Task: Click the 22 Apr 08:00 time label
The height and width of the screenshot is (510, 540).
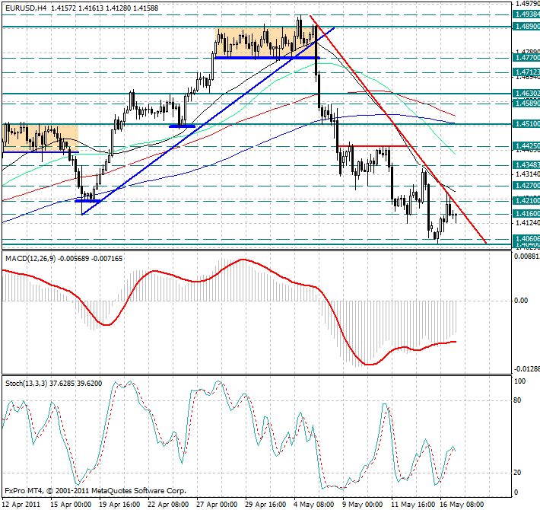Action: point(168,505)
